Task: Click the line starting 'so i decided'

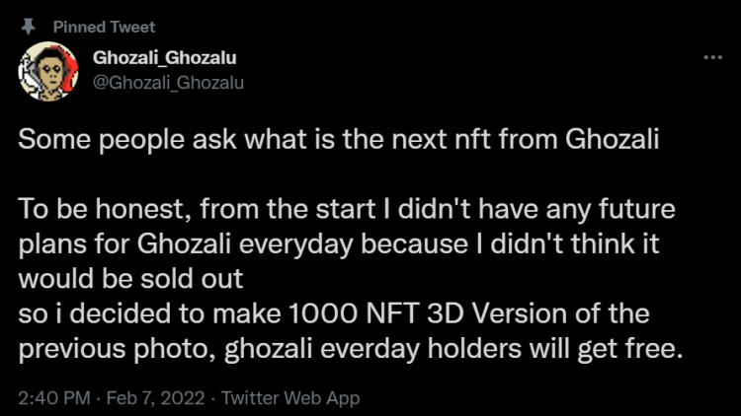Action: pyautogui.click(x=334, y=314)
